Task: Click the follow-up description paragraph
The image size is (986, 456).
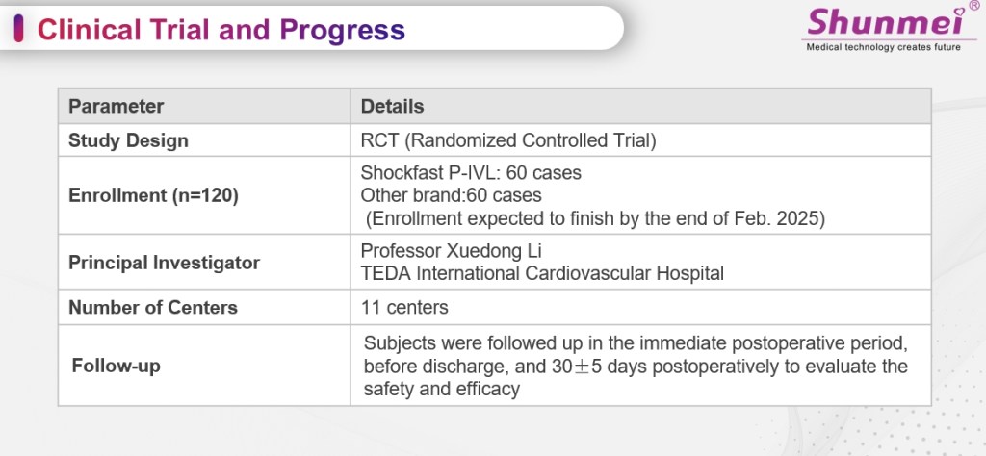Action: click(636, 367)
